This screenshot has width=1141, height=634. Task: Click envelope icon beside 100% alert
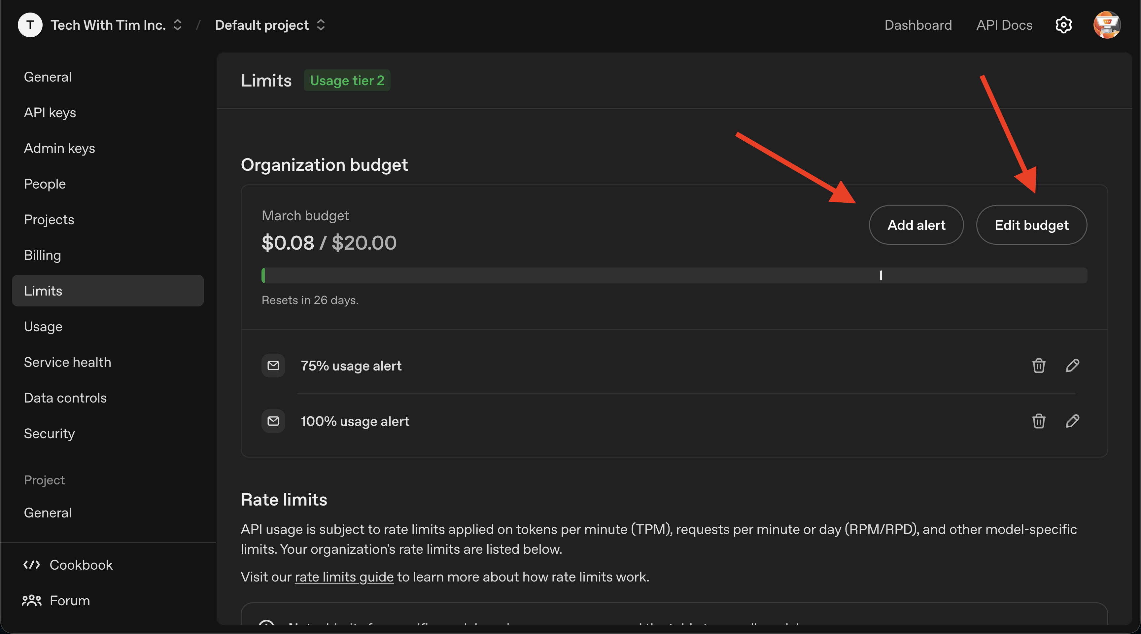click(x=273, y=421)
